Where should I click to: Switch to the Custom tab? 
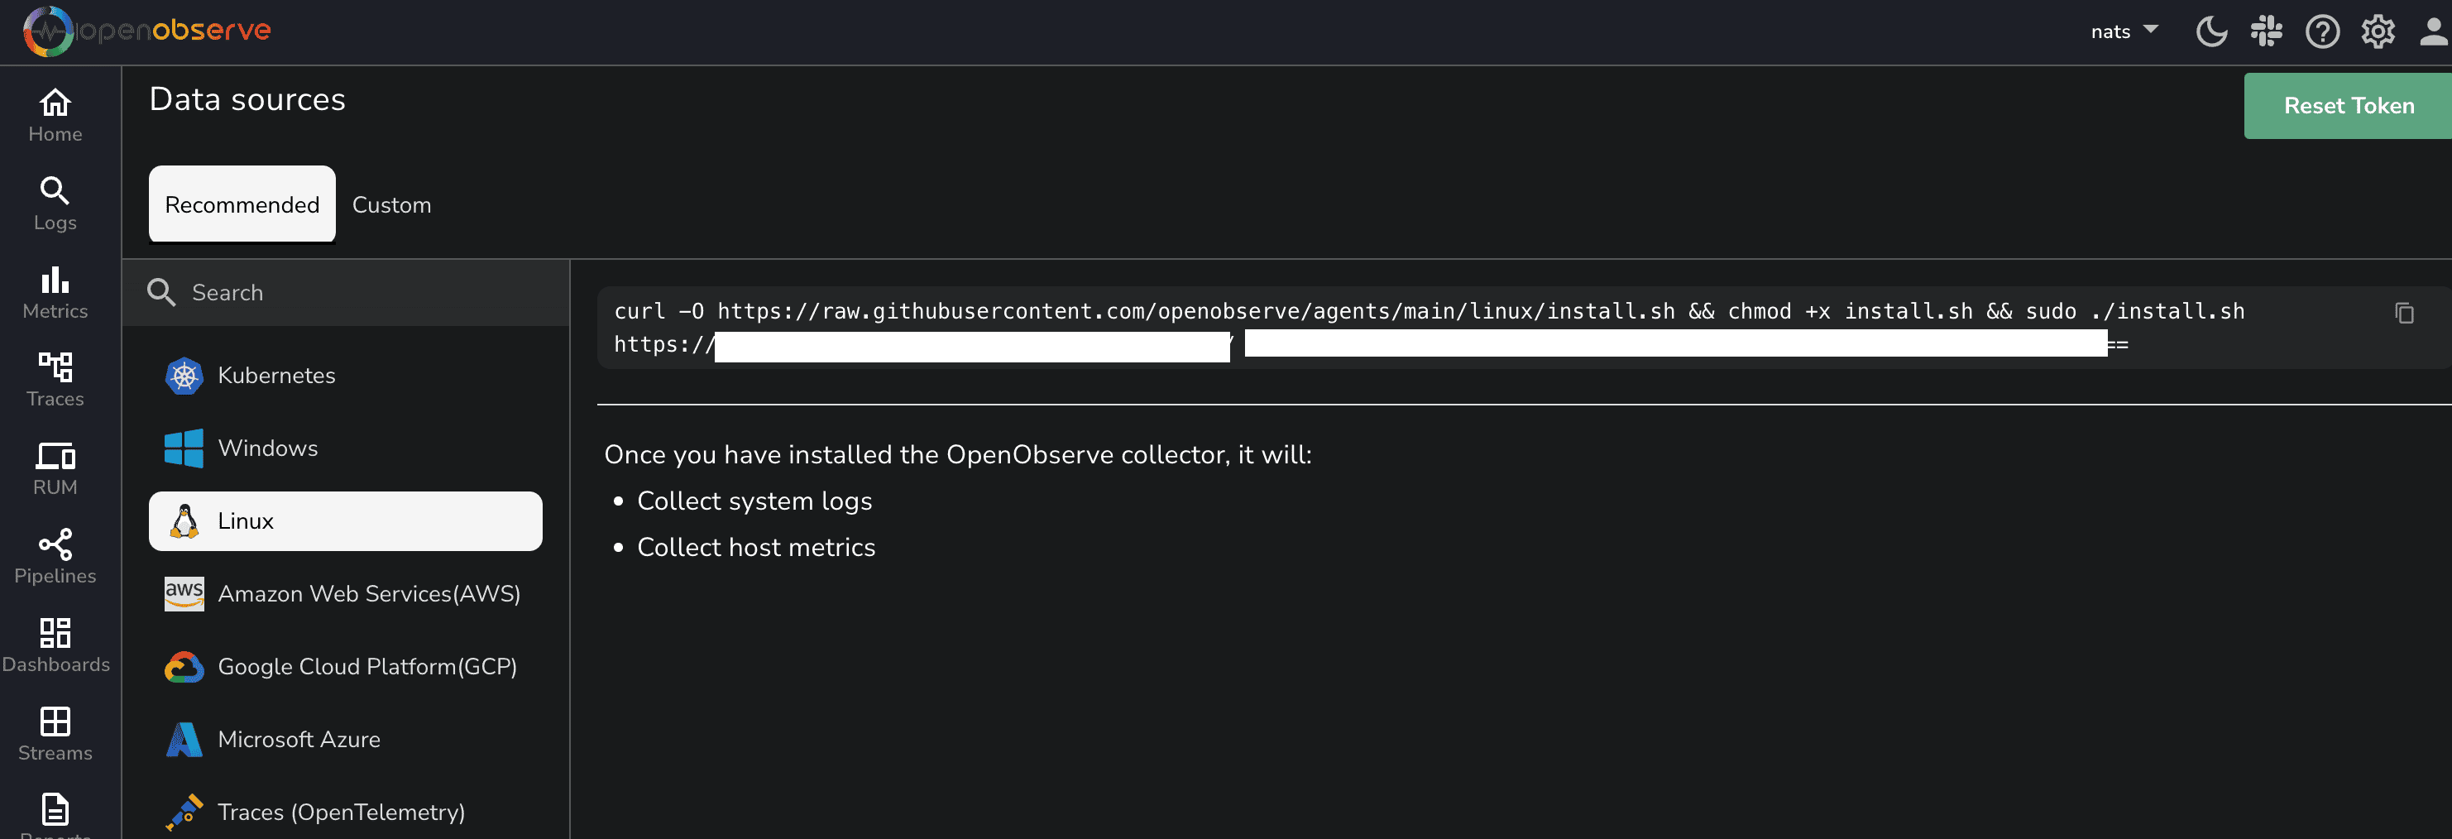391,204
